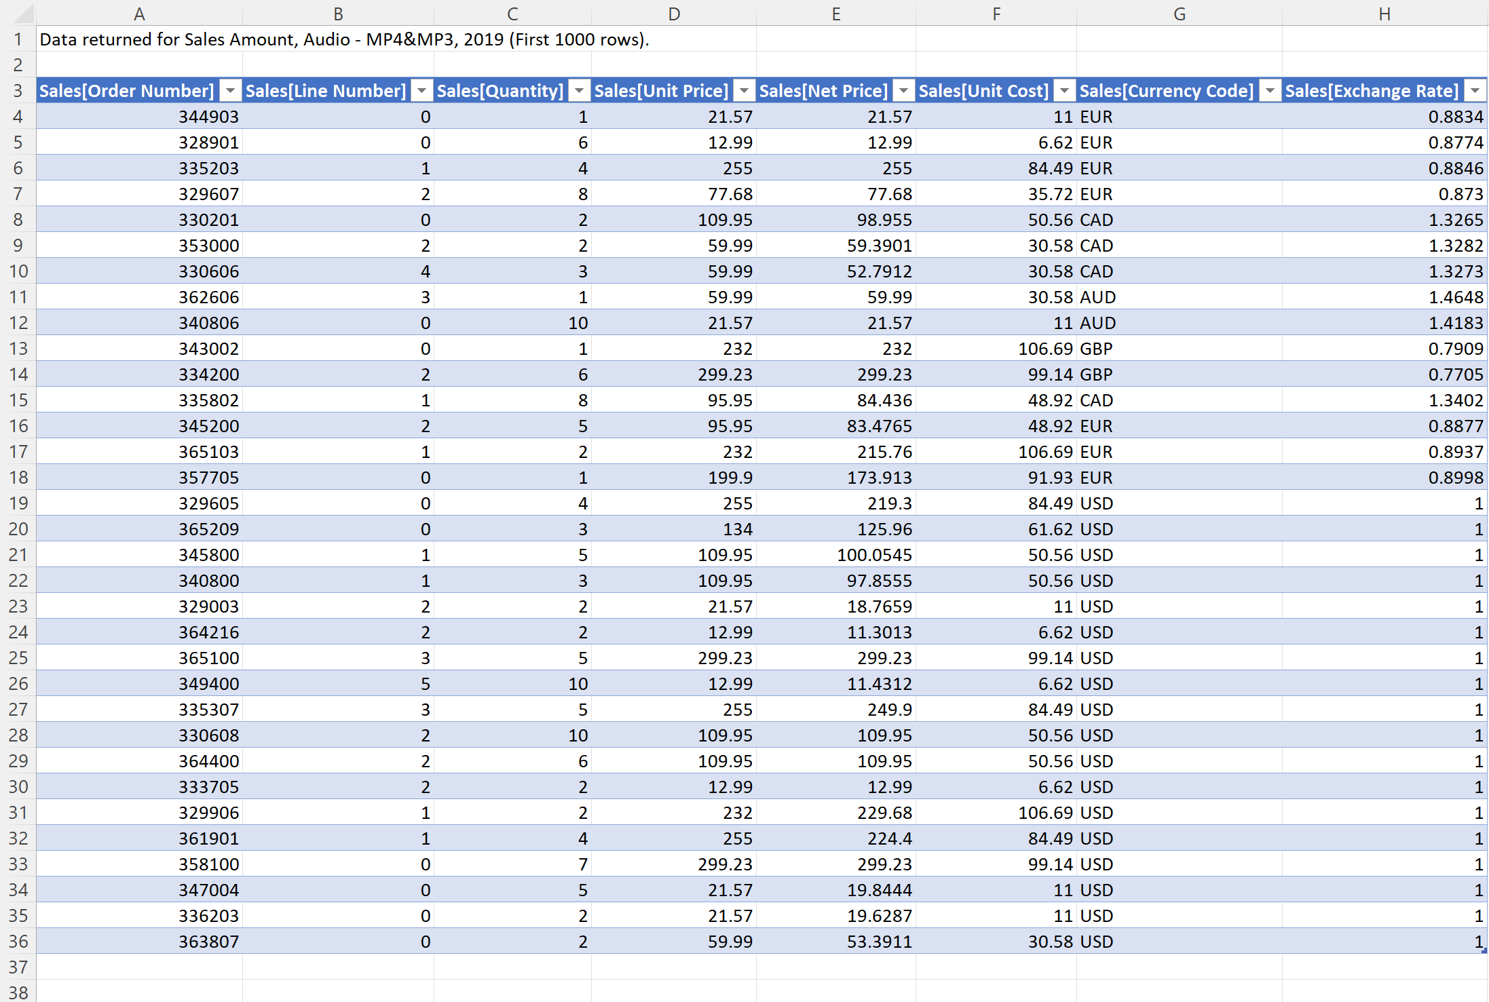Select order number cell 363807
1489x1002 pixels.
pyautogui.click(x=139, y=942)
